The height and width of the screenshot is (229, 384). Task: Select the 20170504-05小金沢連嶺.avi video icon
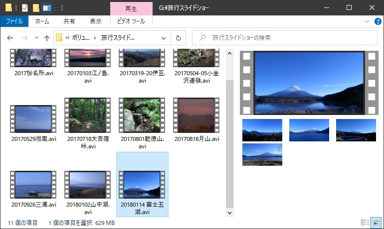(196, 58)
